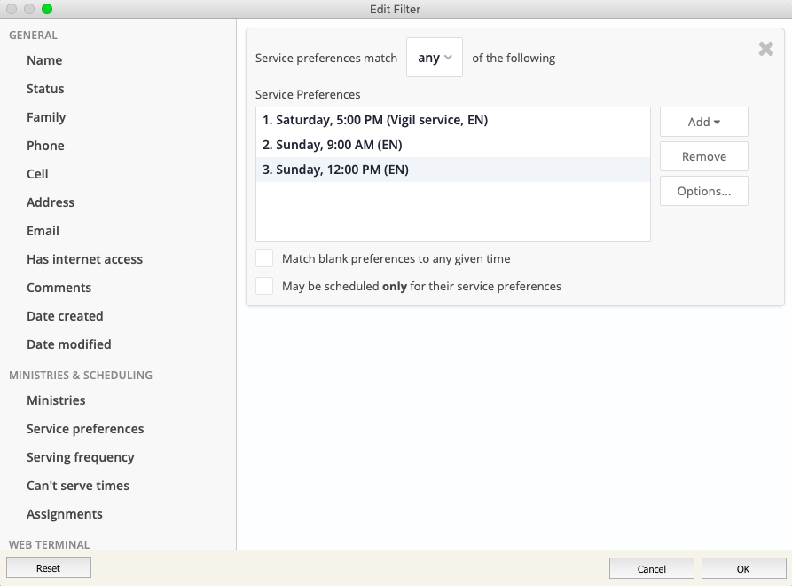Pick Has internet access filter
Viewport: 792px width, 586px height.
84,259
